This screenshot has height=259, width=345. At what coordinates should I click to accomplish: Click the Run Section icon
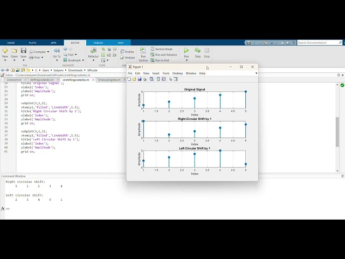[143, 50]
